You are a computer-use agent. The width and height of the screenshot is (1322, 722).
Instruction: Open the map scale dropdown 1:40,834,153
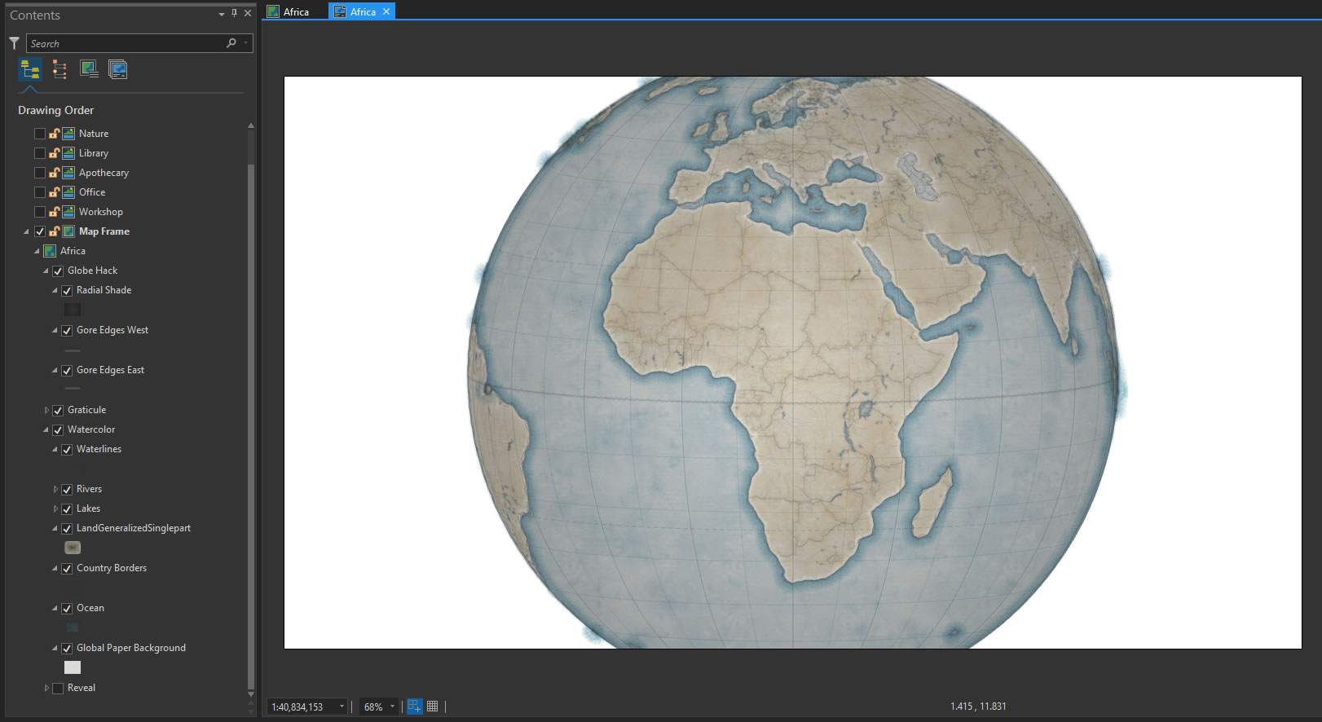click(342, 707)
